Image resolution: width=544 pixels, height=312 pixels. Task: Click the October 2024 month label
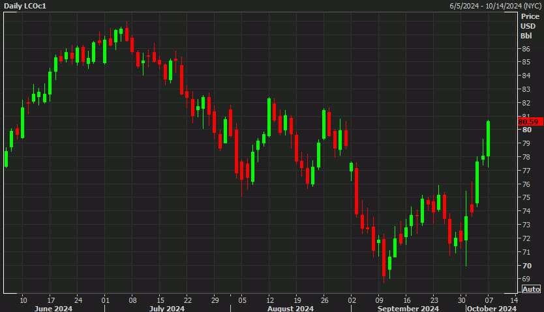tap(492, 309)
